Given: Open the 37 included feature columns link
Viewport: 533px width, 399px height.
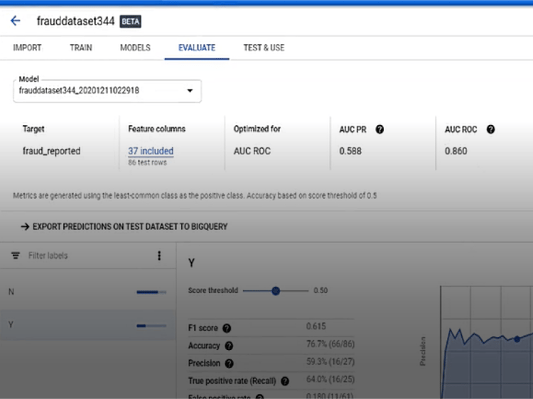Looking at the screenshot, I should 151,151.
